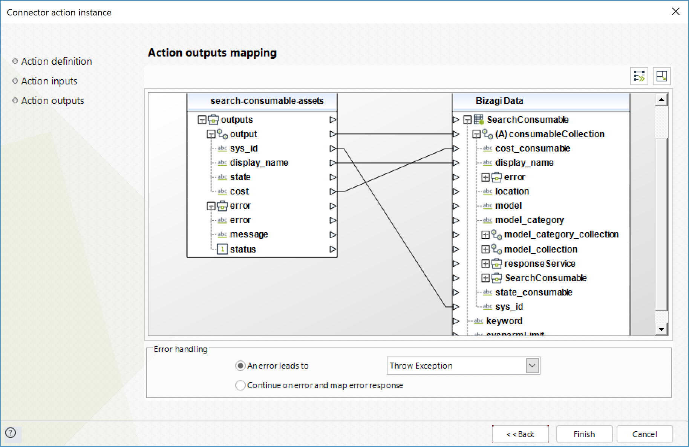Viewport: 689px width, 447px height.
Task: Expand the nested SearchConsumable node
Action: 486,278
